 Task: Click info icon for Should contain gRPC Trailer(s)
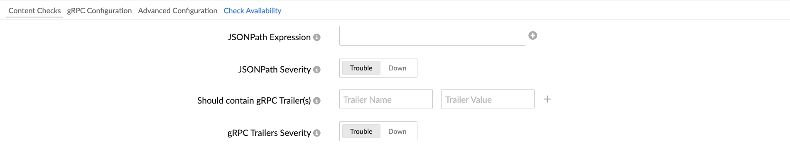[317, 101]
